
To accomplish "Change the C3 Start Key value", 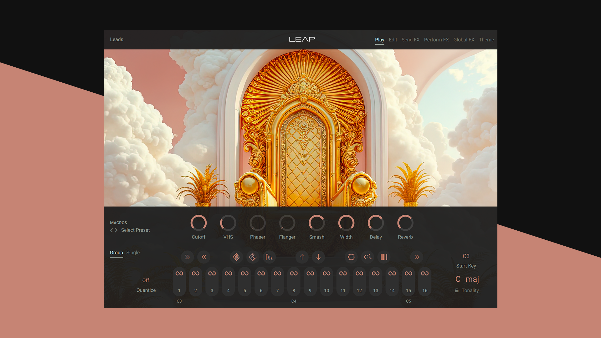I will pyautogui.click(x=466, y=256).
